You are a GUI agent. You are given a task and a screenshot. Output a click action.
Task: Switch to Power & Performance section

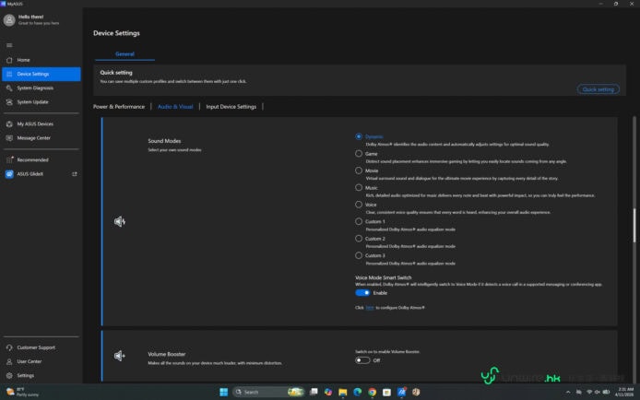119,106
